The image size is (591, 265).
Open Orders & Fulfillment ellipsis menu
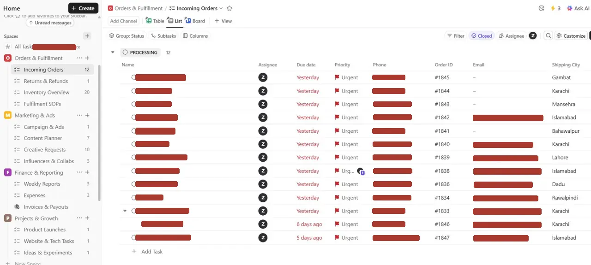(x=79, y=58)
